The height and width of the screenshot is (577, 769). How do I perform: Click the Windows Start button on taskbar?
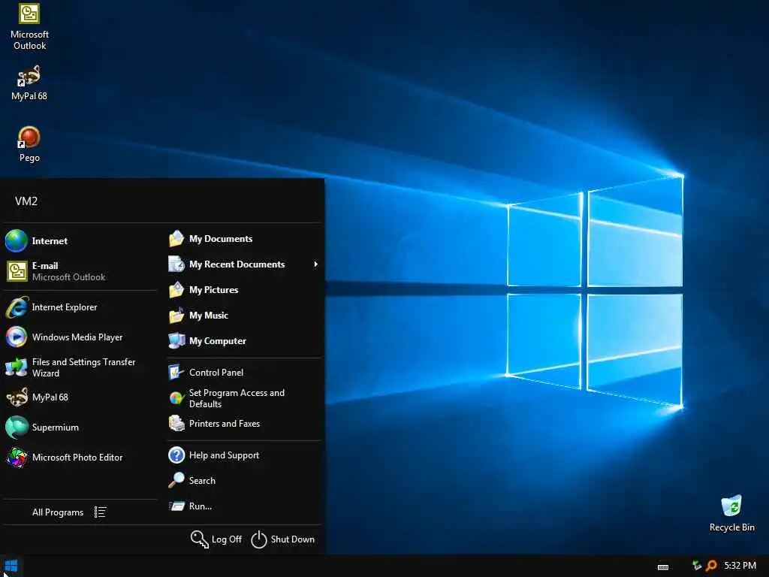(x=11, y=566)
